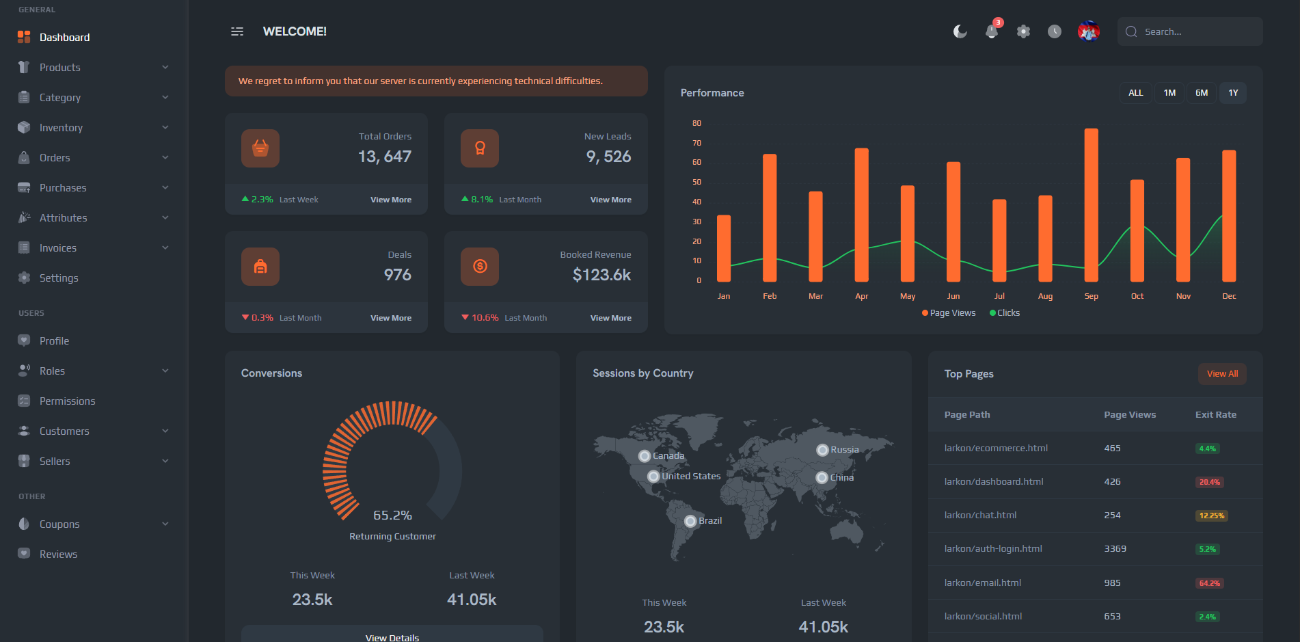Click the Permissions checklist icon
This screenshot has height=642, width=1300.
(x=24, y=401)
